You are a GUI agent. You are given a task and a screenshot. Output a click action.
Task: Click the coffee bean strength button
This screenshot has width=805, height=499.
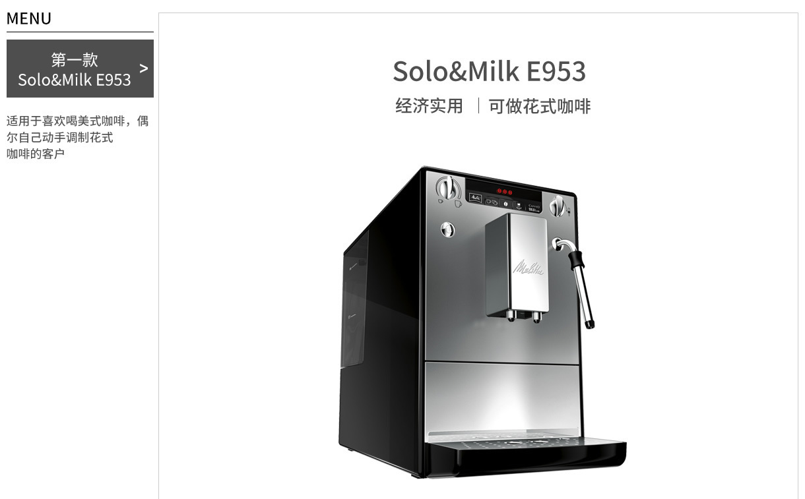tap(506, 204)
